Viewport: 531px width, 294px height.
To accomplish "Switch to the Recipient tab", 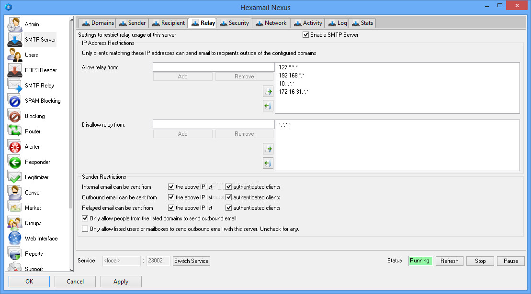I will [168, 23].
